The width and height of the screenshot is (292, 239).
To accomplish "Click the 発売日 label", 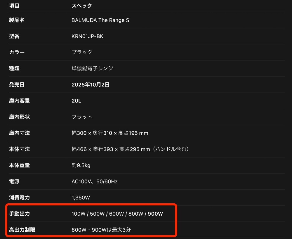I will point(17,84).
